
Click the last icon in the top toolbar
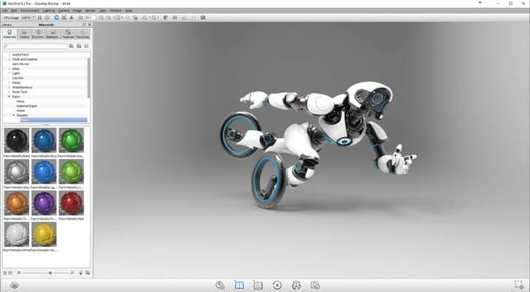point(203,18)
